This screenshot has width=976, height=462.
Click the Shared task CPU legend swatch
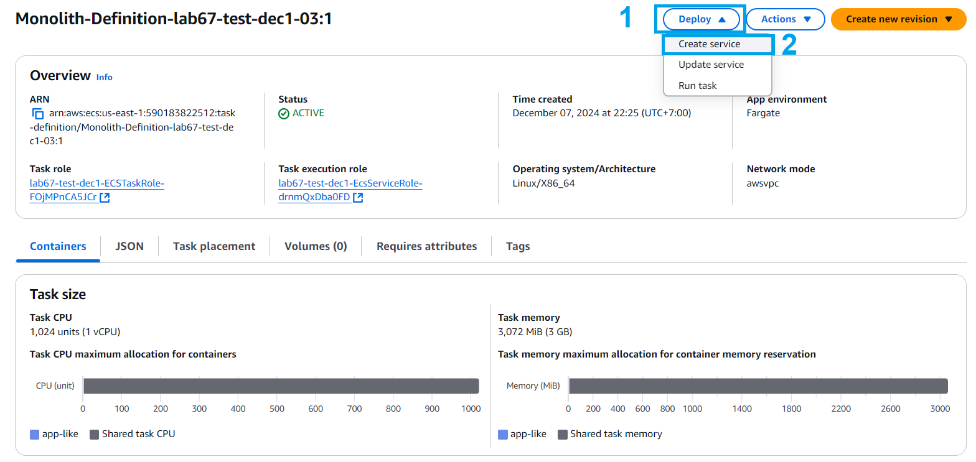[x=94, y=434]
